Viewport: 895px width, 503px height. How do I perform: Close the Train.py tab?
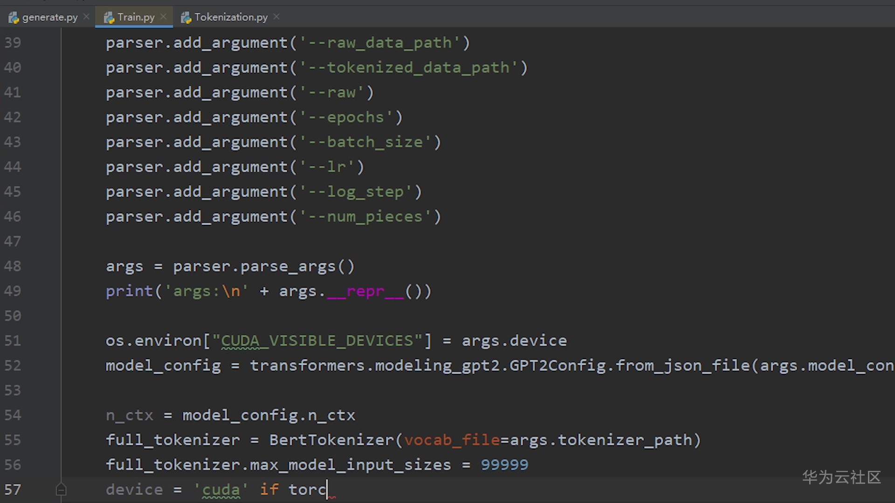(x=163, y=17)
